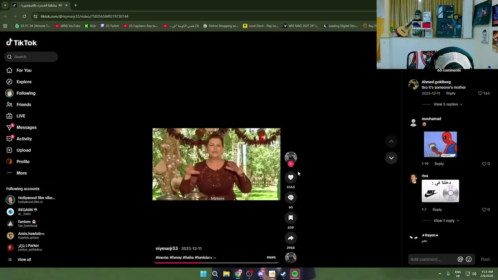Show hidden system tray icons
498x280 pixels.
click(x=440, y=274)
